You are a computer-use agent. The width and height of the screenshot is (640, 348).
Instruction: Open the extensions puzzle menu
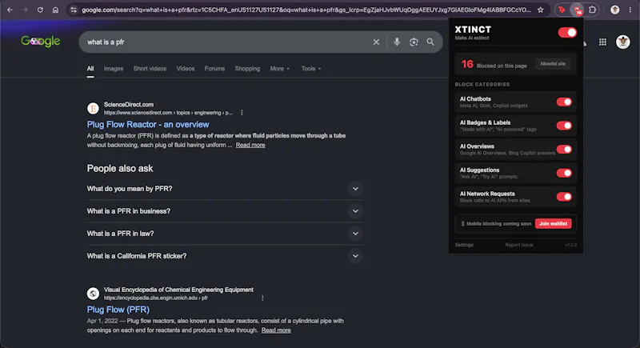tap(592, 10)
